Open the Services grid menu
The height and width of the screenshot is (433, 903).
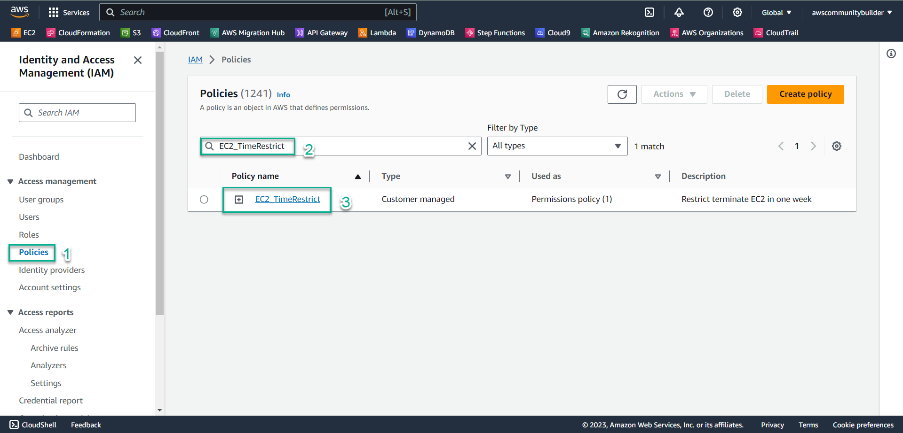[69, 12]
